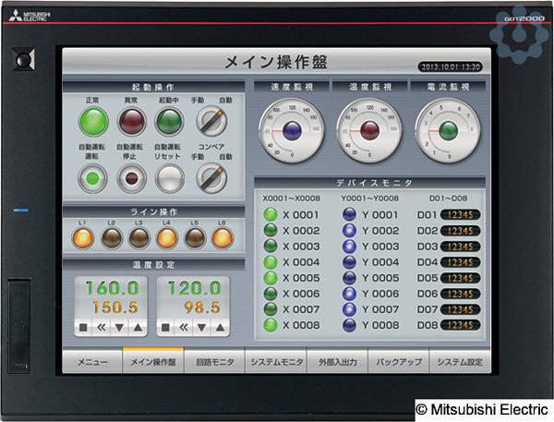Viewport: 554px width, 422px height.
Task: Click the バックアップ button
Action: [399, 363]
